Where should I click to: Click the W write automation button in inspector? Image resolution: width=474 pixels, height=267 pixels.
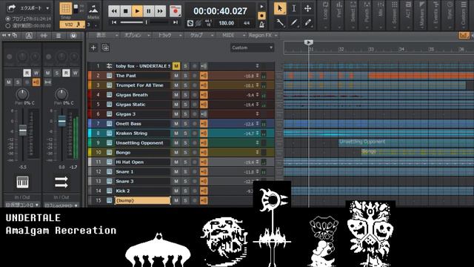point(36,73)
